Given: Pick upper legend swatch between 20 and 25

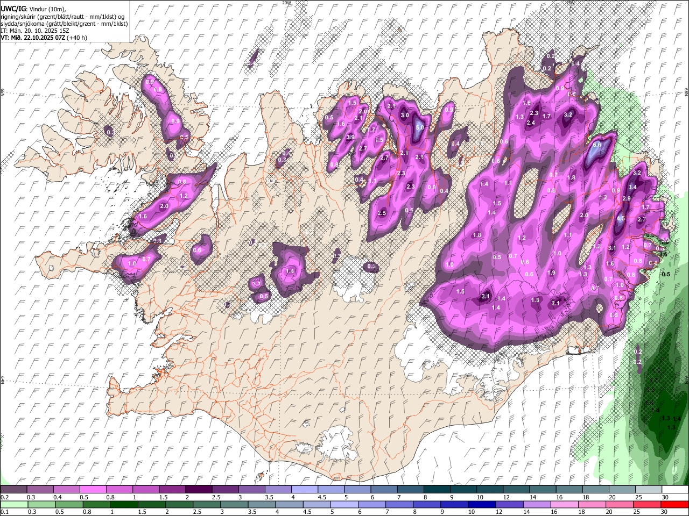Looking at the screenshot, I should pyautogui.click(x=622, y=490).
